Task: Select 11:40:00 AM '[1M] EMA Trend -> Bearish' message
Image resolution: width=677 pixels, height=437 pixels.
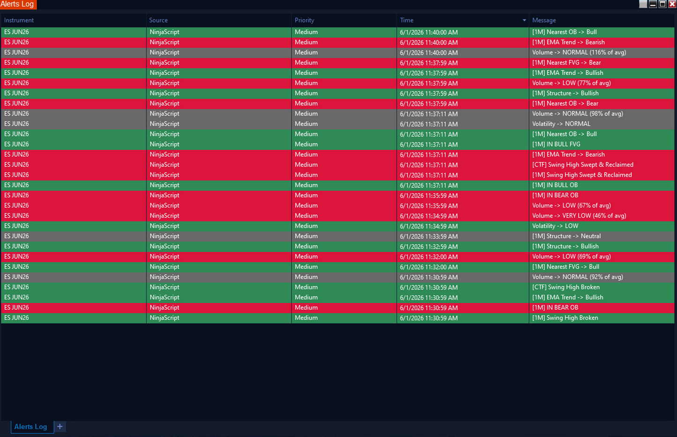Action: (x=568, y=42)
